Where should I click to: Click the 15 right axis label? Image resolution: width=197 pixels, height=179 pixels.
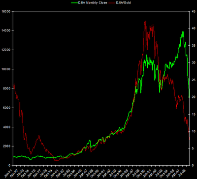193,114
